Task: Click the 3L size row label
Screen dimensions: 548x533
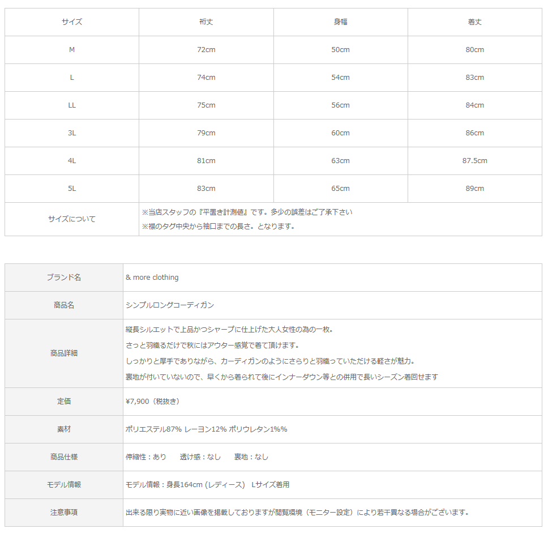Action: point(72,133)
